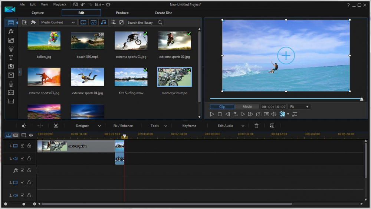Click the Keyframe button
Viewport: 371px width, 209px height.
coord(189,126)
